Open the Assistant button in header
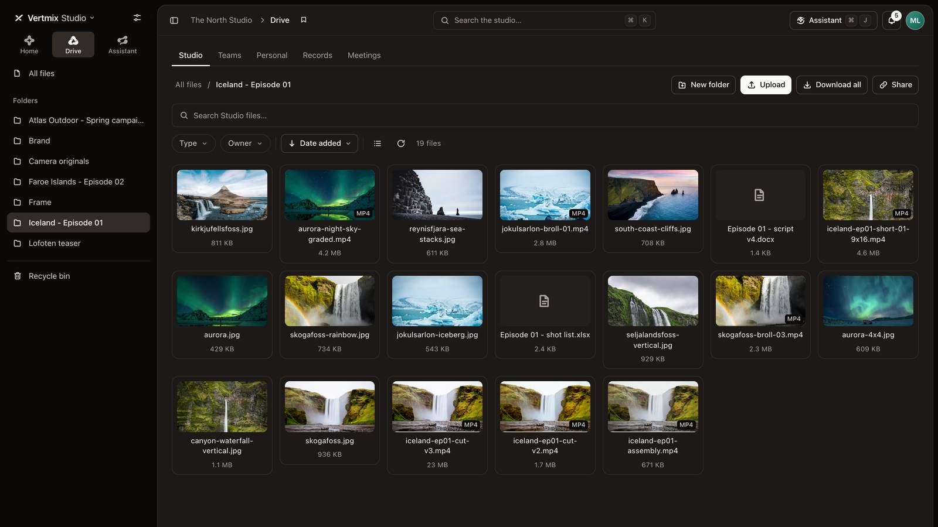This screenshot has height=527, width=938. pyautogui.click(x=833, y=20)
